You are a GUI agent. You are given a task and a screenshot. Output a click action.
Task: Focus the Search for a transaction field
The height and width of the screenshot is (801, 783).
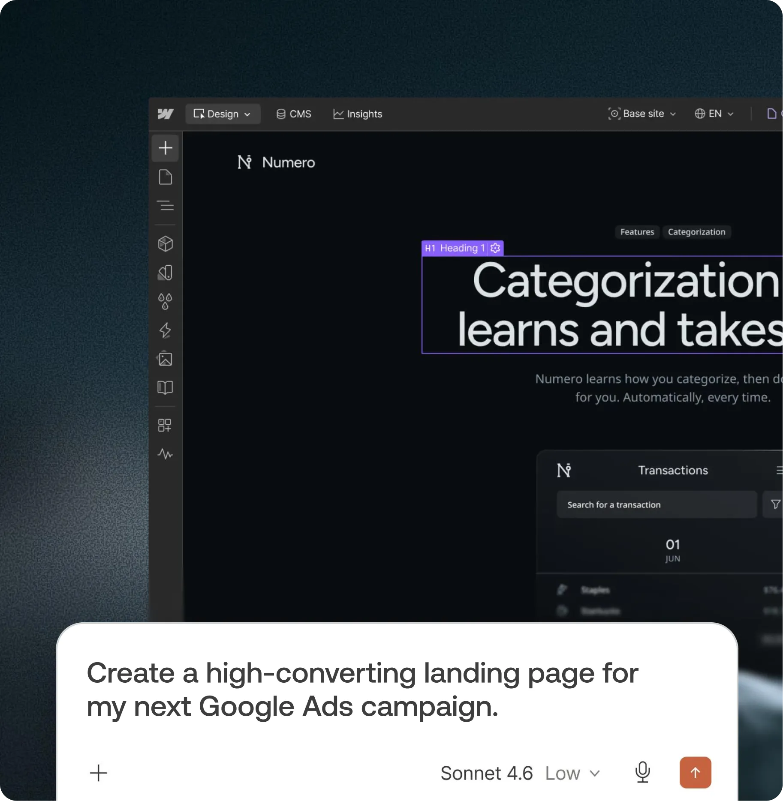pyautogui.click(x=657, y=504)
